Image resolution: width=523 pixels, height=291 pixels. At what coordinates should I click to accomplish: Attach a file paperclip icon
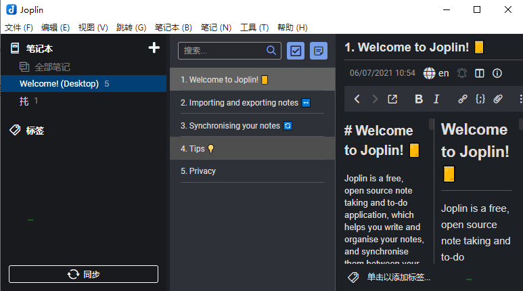coord(498,99)
